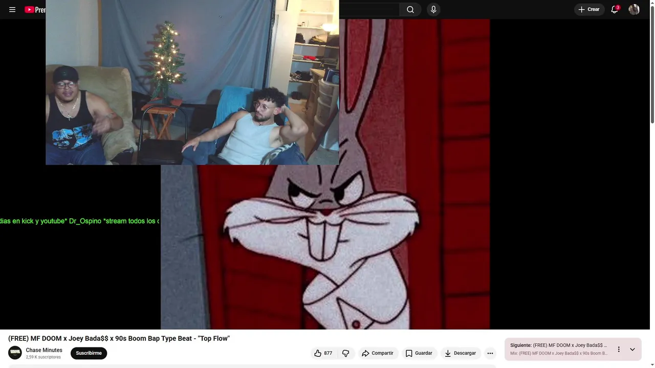The image size is (655, 368).
Task: Expand the Siguiente playlist panel
Action: (632, 349)
